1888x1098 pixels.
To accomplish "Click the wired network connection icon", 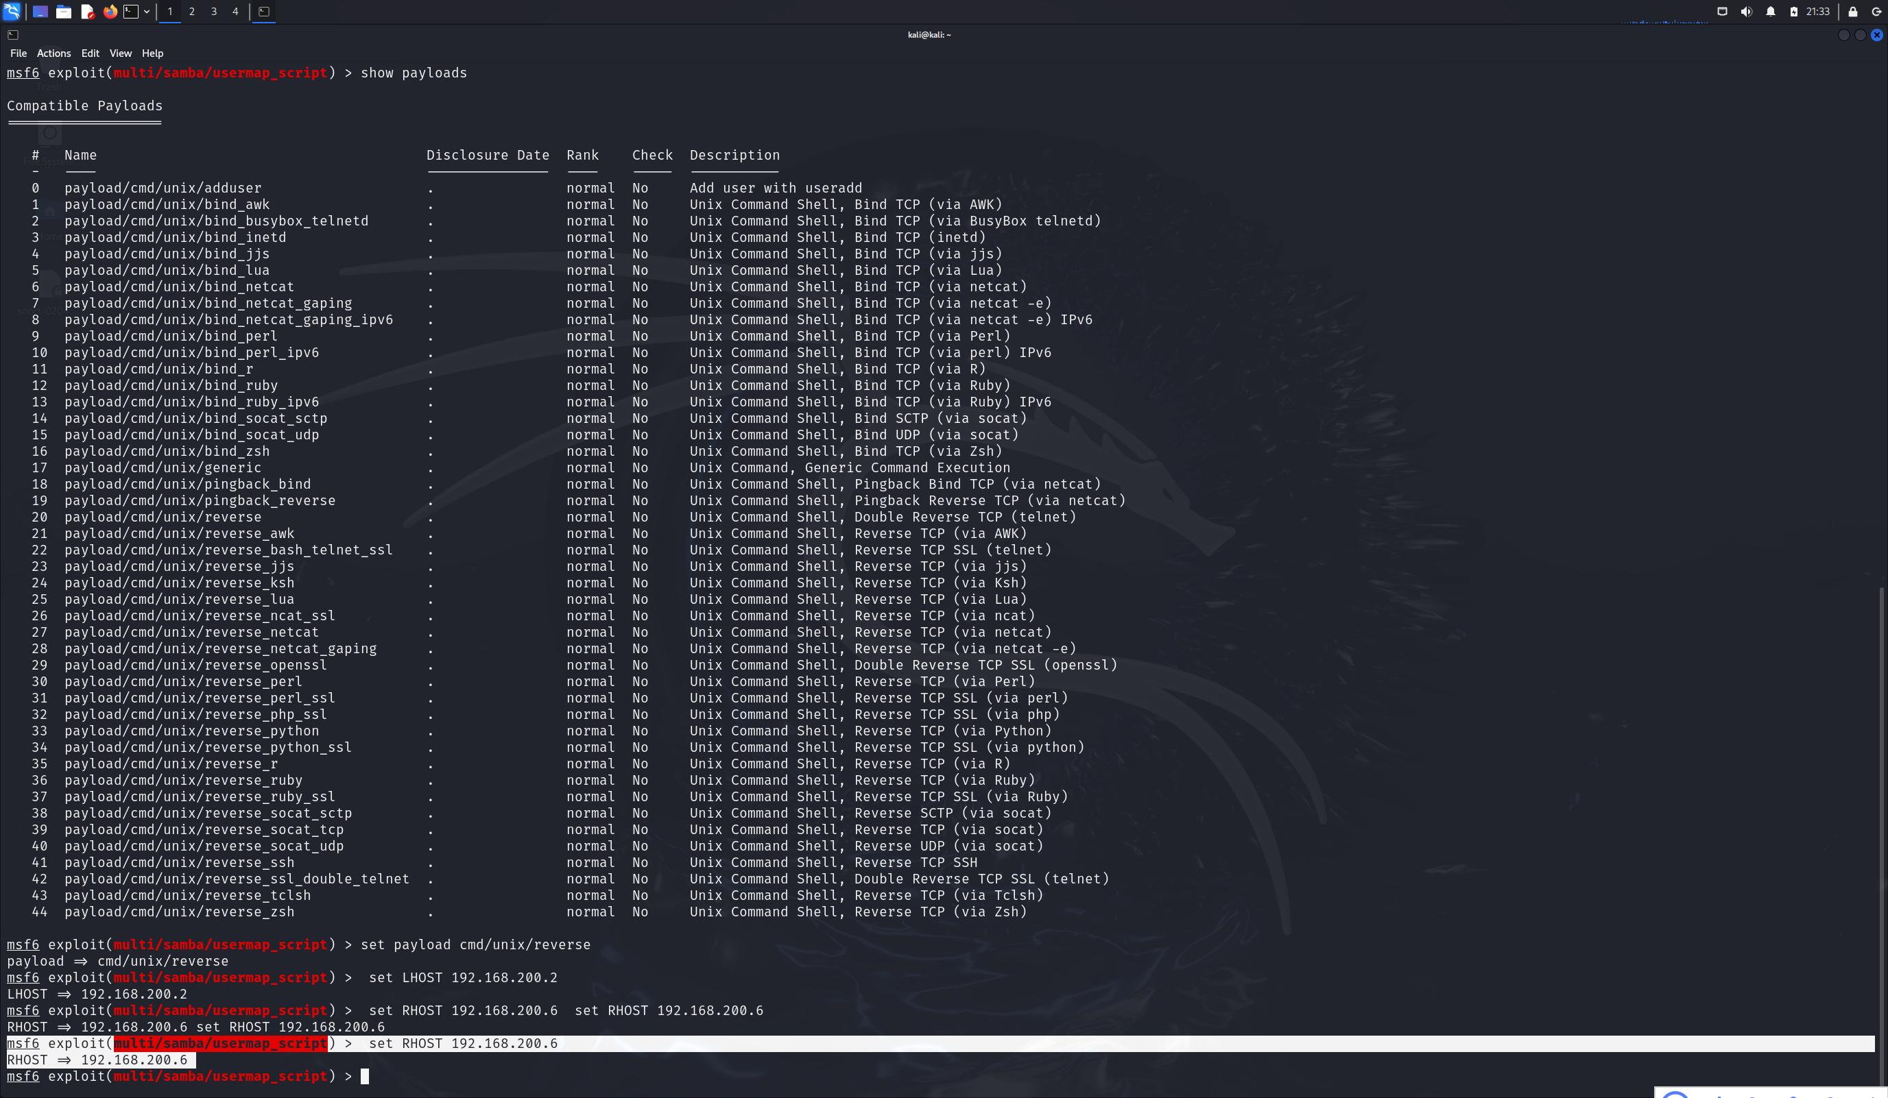I will [1723, 11].
